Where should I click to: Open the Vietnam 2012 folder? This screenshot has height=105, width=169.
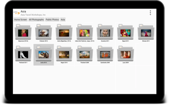pyautogui.click(x=44, y=33)
